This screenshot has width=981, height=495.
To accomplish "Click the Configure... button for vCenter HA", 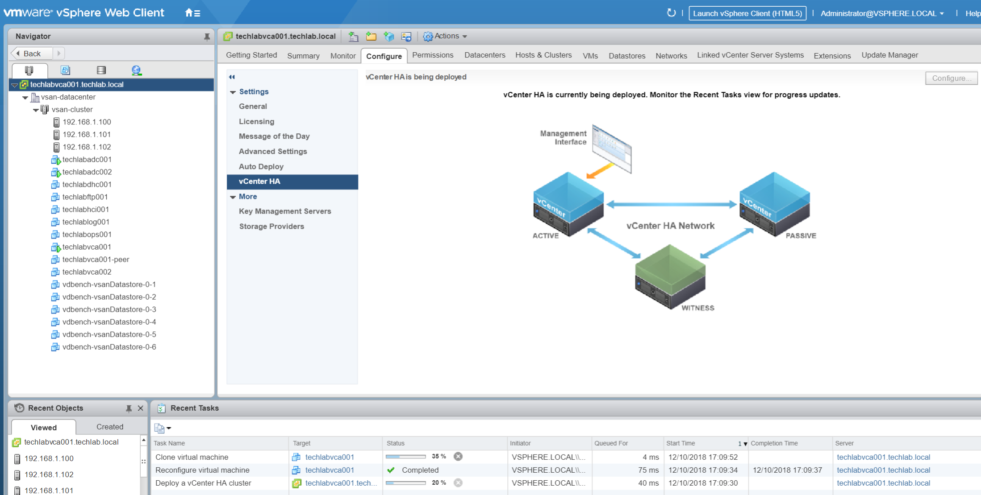I will click(x=952, y=78).
